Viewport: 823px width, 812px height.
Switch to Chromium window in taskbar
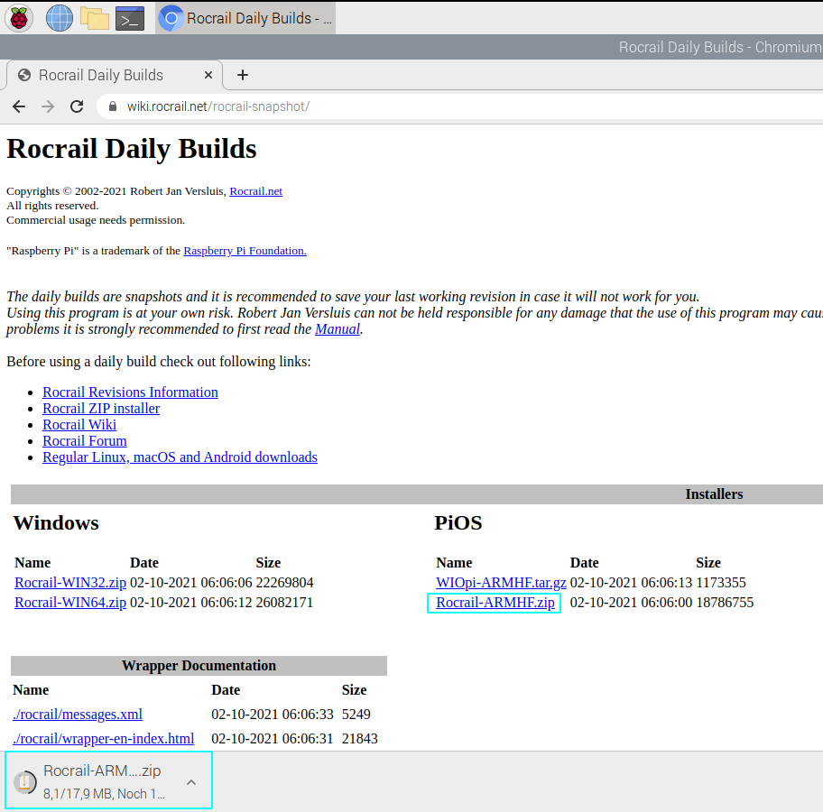246,18
